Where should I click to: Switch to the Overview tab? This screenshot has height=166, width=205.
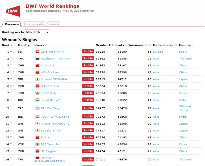12,24
